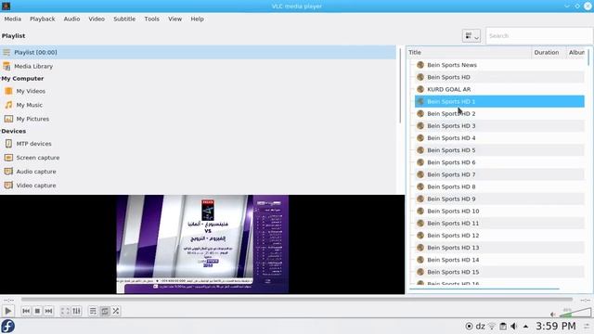Skip to the next media item
Screen dimensions: 594x334
point(48,312)
